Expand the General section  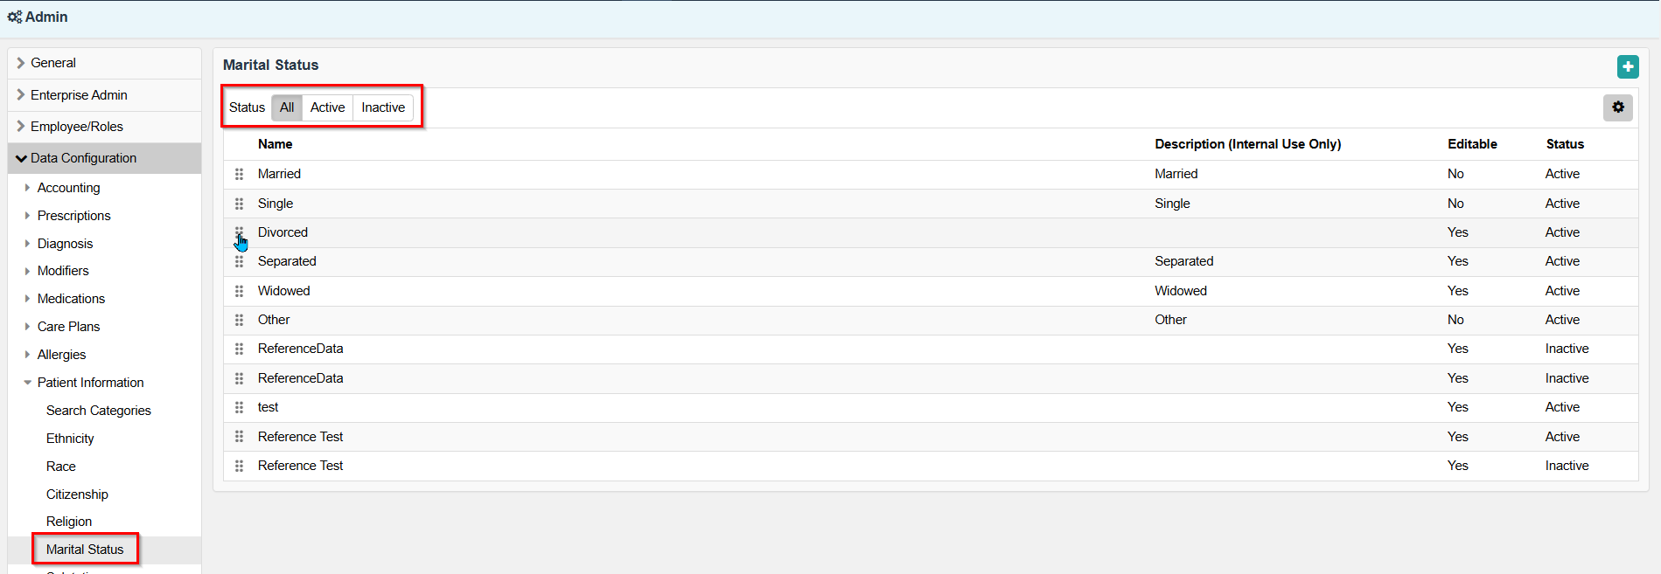pos(52,63)
